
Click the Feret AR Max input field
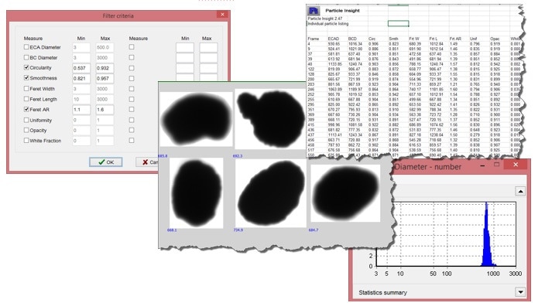point(105,110)
